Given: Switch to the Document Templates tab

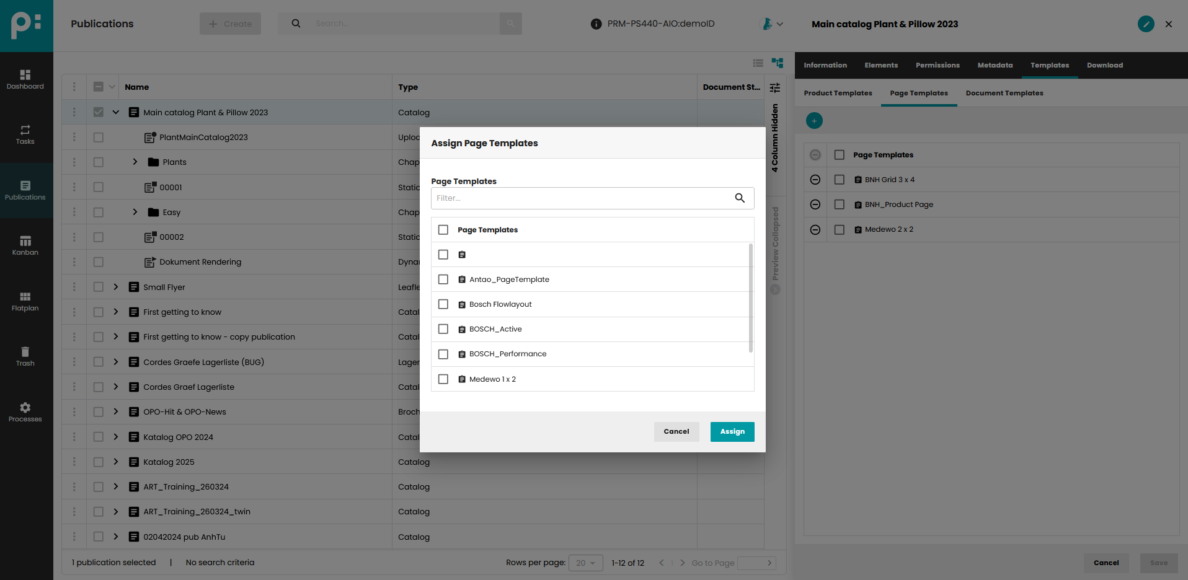Looking at the screenshot, I should (x=1004, y=93).
